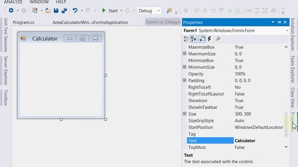The width and height of the screenshot is (298, 167).
Task: Open the Start button's dropdown arrow
Action: [x=121, y=11]
